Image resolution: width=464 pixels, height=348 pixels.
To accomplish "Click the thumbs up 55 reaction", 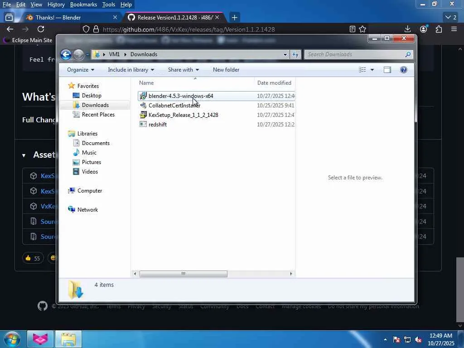I will click(x=33, y=258).
